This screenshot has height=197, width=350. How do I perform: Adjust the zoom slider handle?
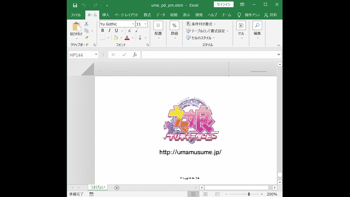pos(249,194)
